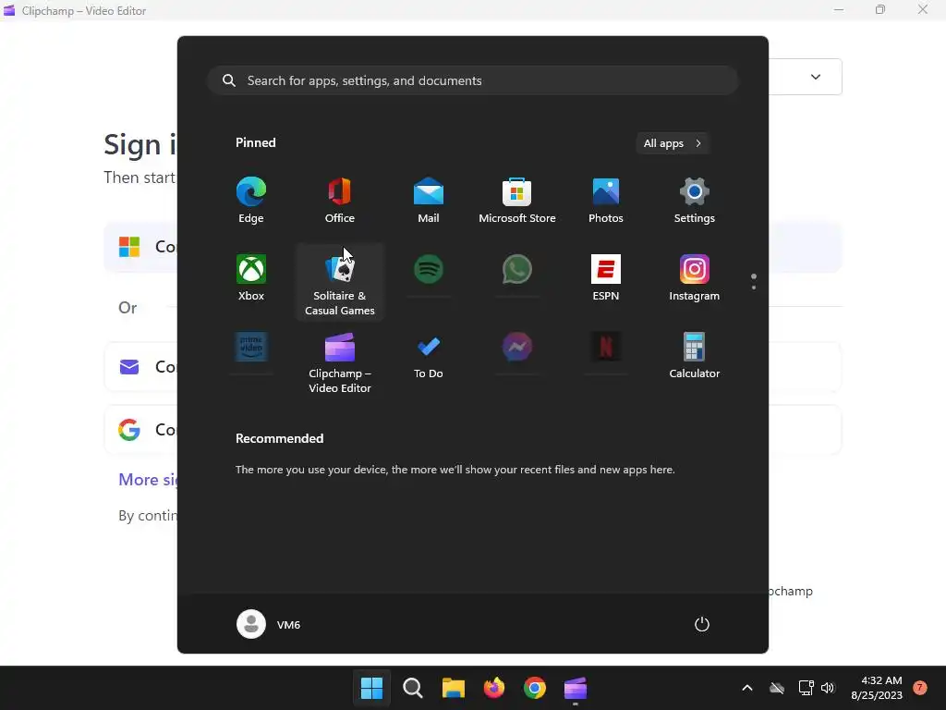
Task: Launch the Xbox app
Action: (251, 277)
